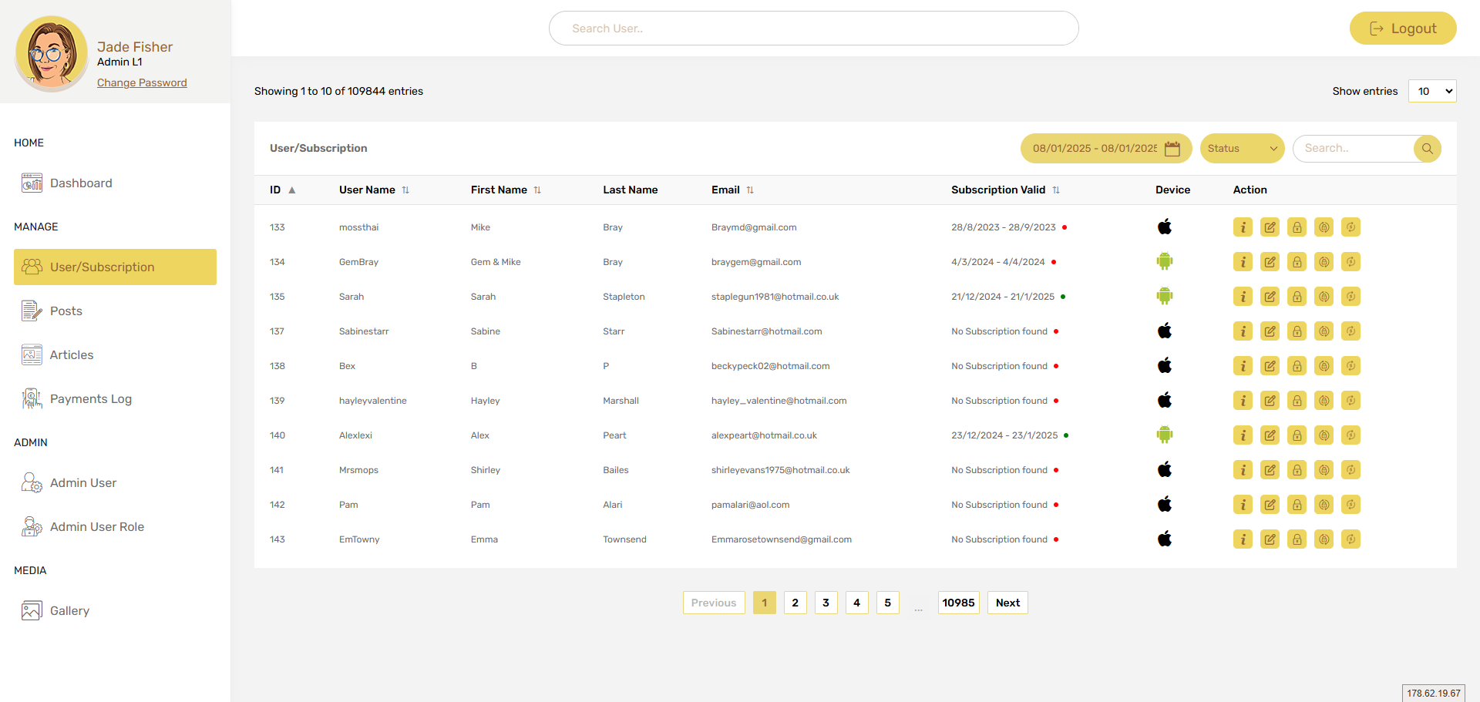Image resolution: width=1480 pixels, height=702 pixels.
Task: Focus the top Search User field
Action: (814, 29)
